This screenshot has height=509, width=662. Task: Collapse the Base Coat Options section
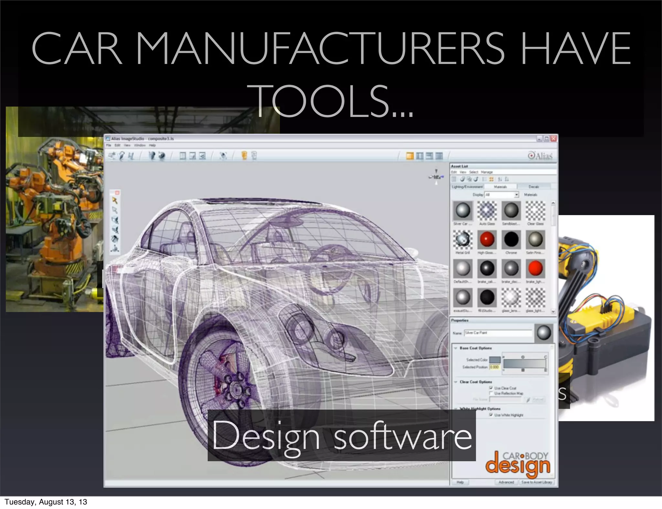[x=455, y=348]
